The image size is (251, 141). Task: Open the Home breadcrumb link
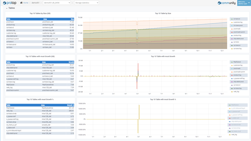click(26, 3)
